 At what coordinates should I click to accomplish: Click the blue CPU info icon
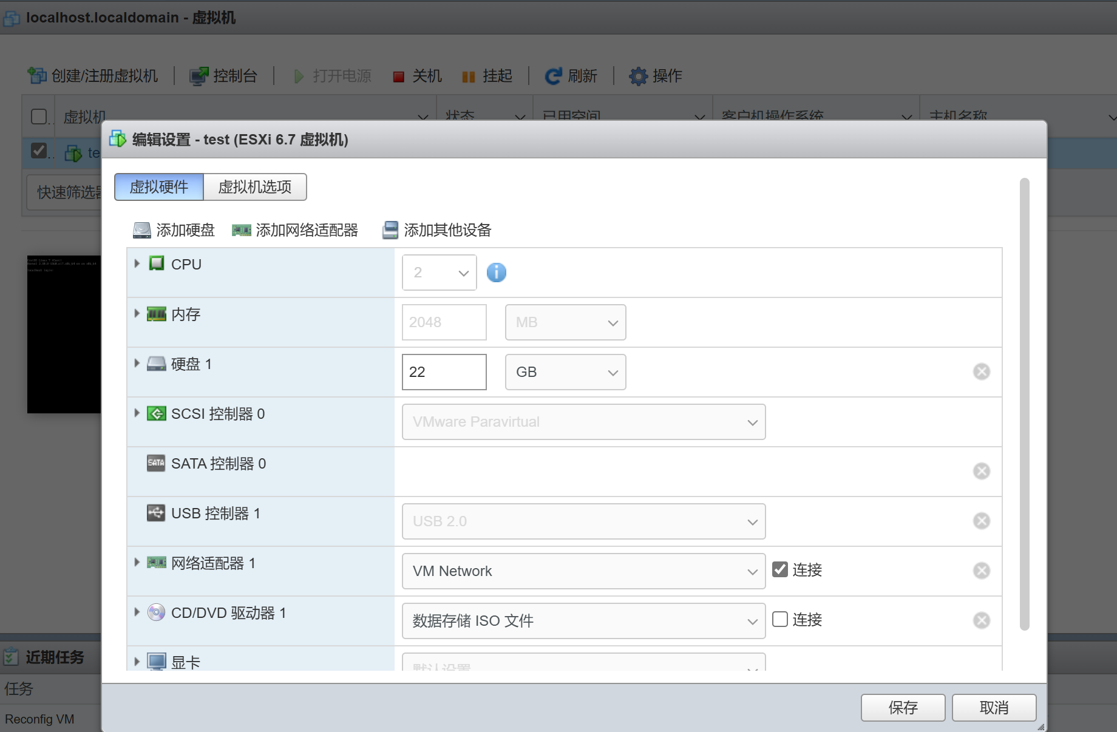point(496,273)
